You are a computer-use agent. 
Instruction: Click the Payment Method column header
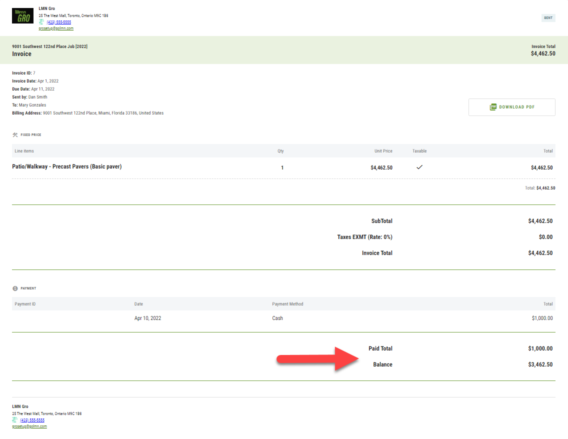coord(287,304)
